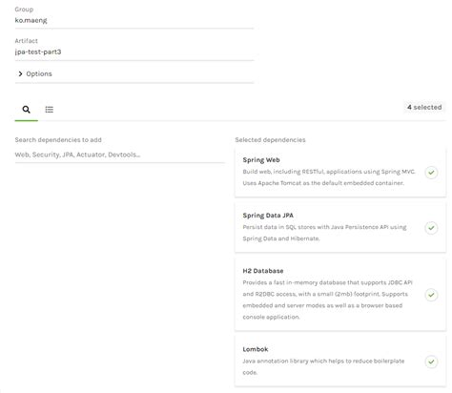Click the Lombok card title
This screenshot has height=393, width=452.
pos(256,349)
